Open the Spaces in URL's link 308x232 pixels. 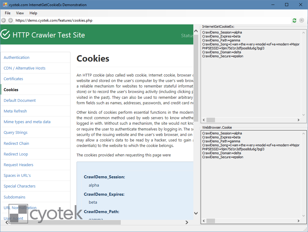point(17,175)
